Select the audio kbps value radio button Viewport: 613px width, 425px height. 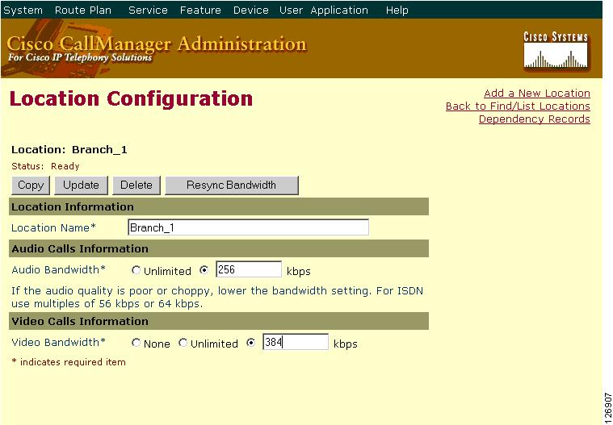click(x=204, y=270)
